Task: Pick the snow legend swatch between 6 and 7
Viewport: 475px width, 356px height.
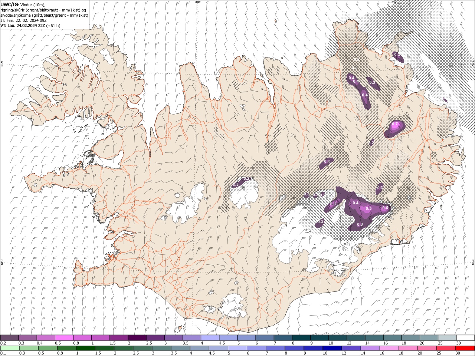Action: [265, 337]
